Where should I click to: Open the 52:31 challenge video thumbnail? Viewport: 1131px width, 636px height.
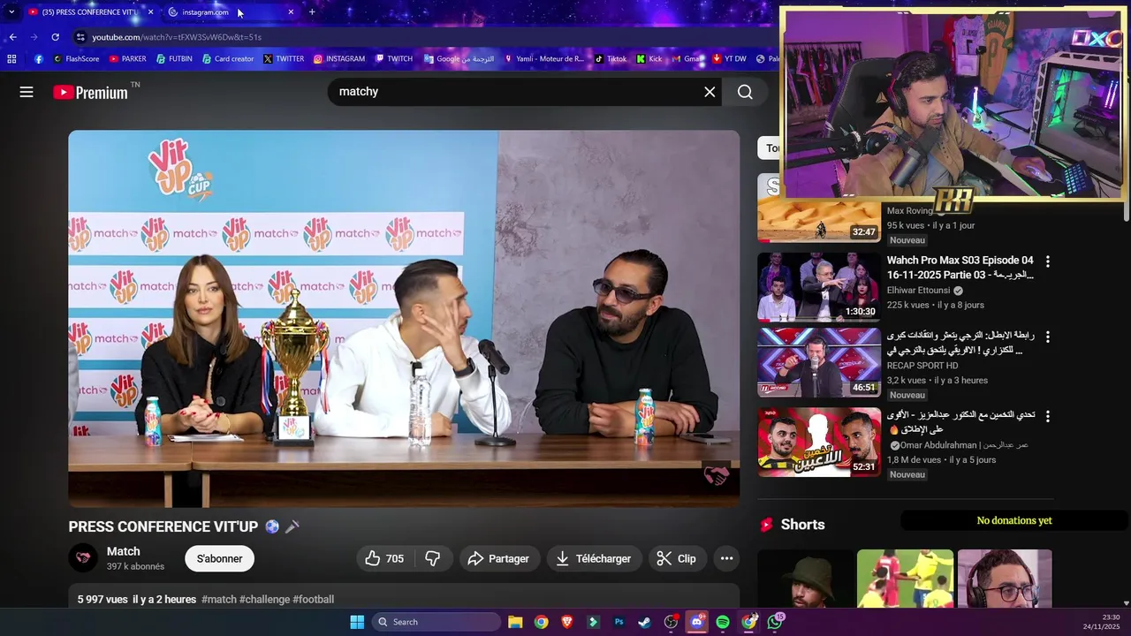tap(819, 442)
